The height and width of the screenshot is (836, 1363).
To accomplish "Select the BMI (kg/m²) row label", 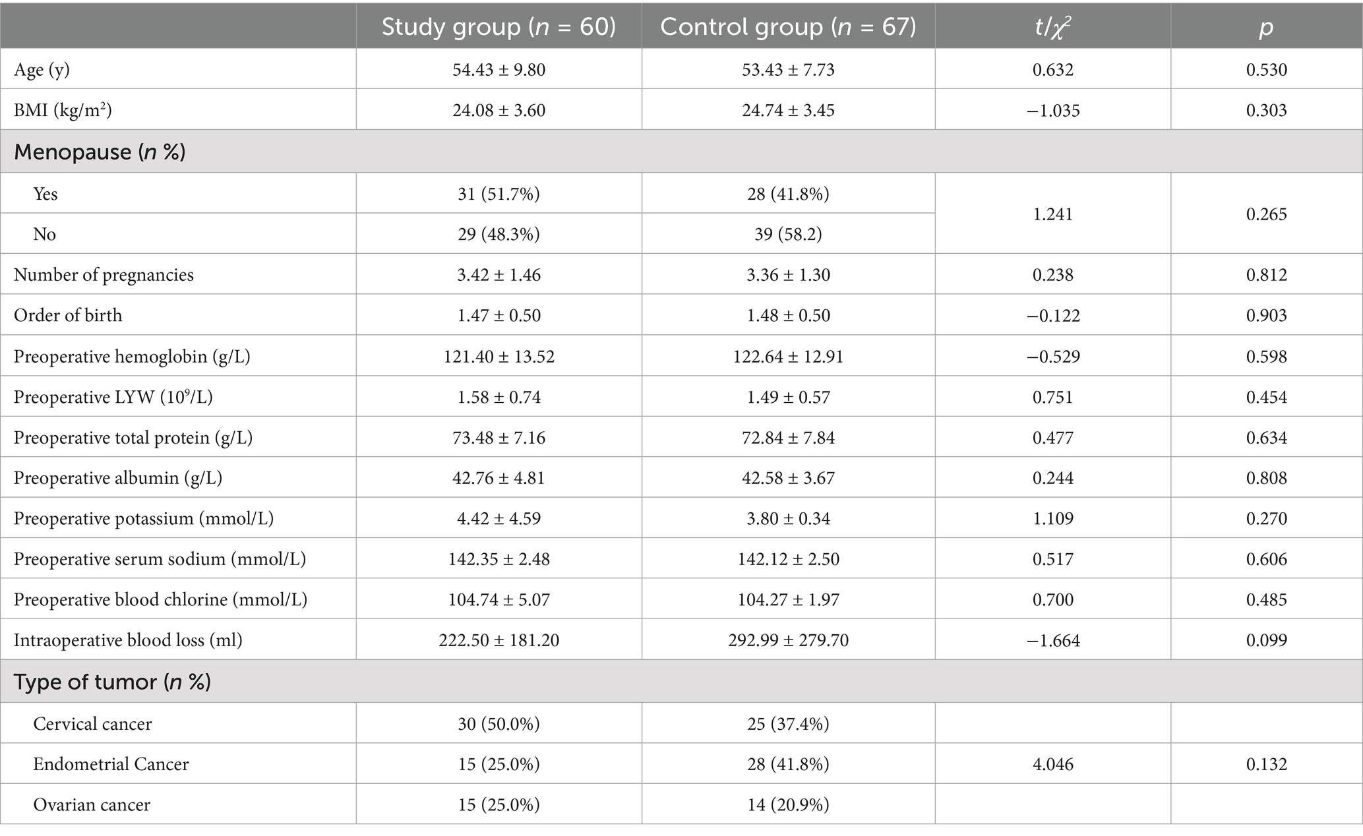I will 63,110.
